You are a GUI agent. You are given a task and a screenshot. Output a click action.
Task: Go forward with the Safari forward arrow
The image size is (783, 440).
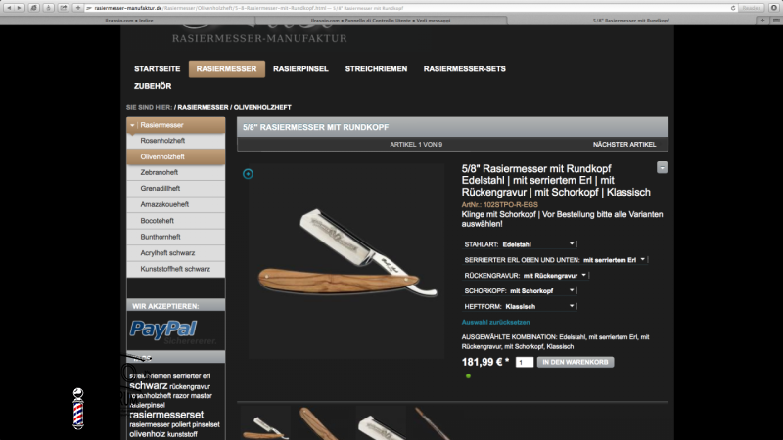coord(20,8)
